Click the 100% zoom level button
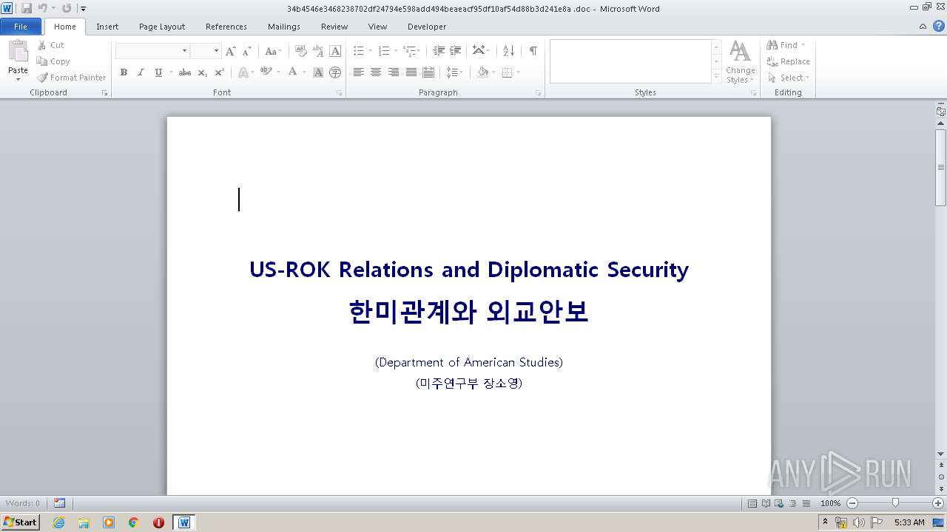This screenshot has width=947, height=532. coord(830,503)
